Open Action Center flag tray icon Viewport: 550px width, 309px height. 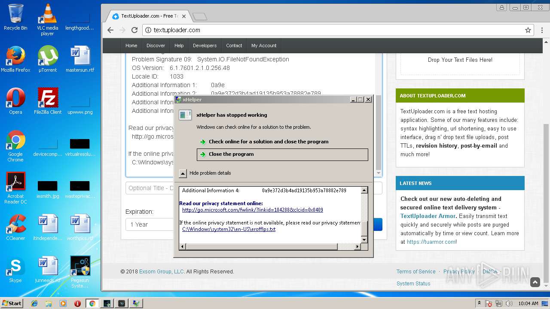(489, 303)
